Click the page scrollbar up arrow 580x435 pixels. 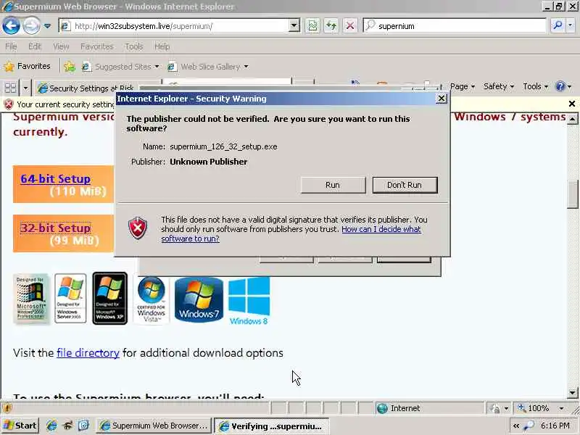click(573, 119)
